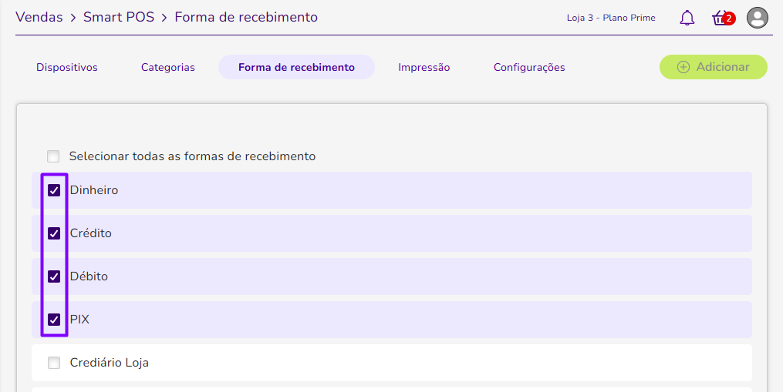The height and width of the screenshot is (392, 783).
Task: Click the PIX row label
Action: 79,319
